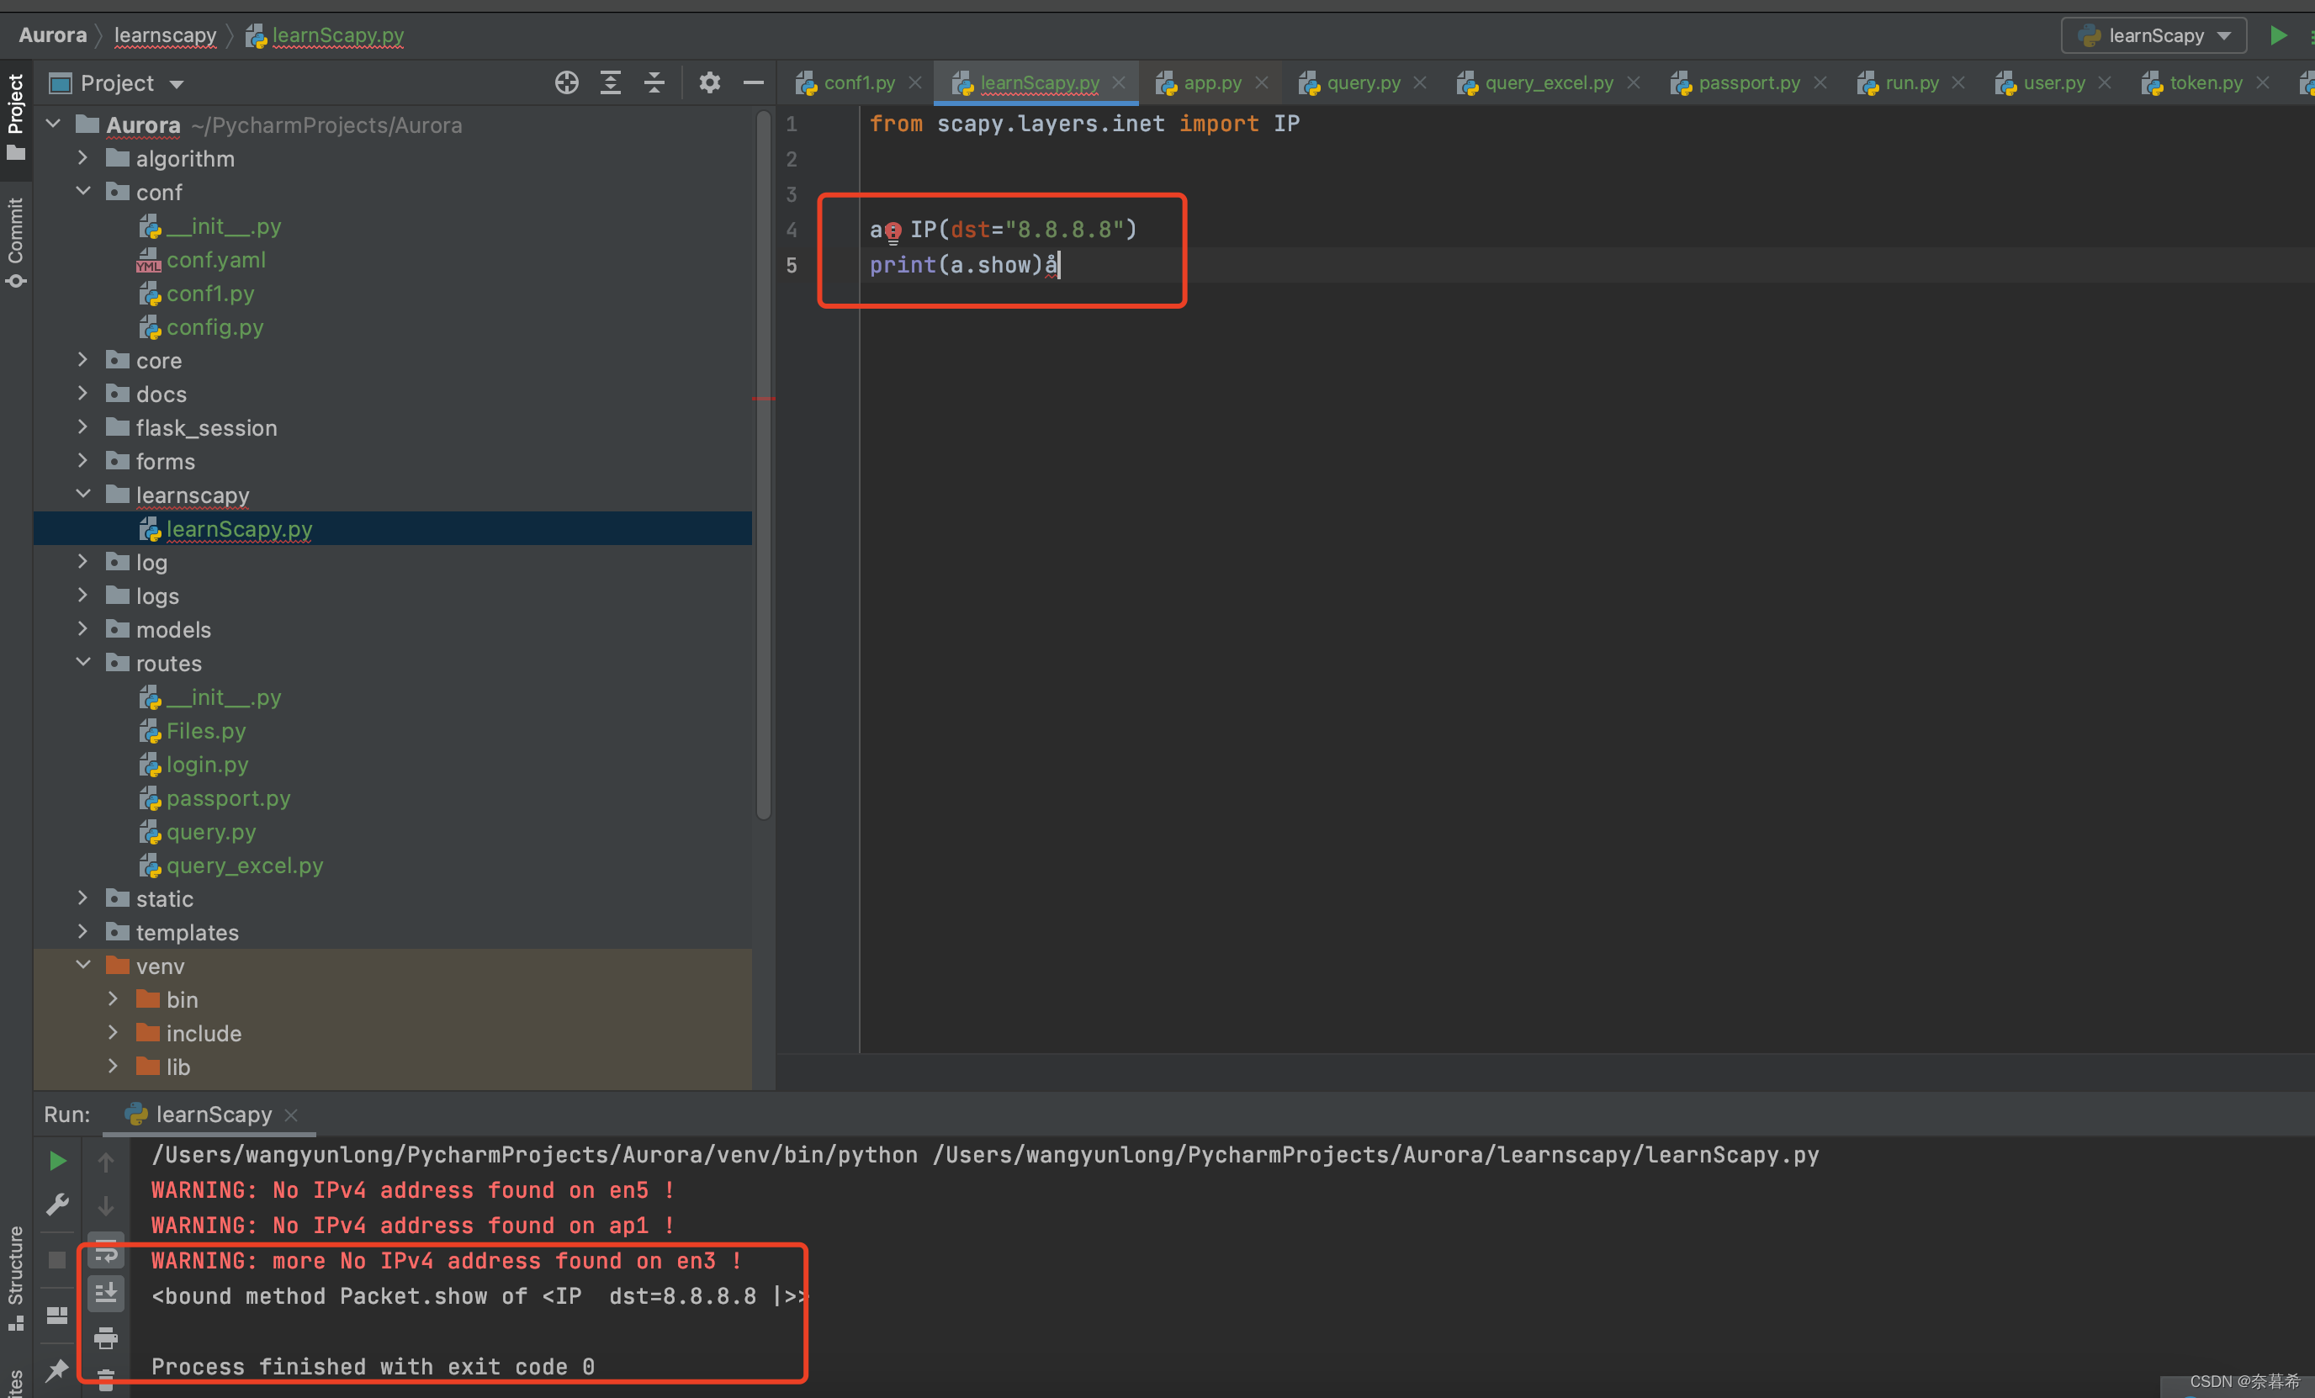
Task: Click the Collapse All icon in Project panel
Action: [654, 82]
